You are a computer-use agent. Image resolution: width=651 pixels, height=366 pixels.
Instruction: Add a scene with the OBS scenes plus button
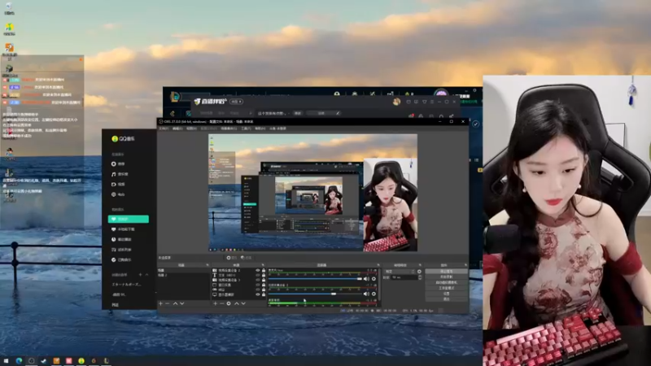tap(160, 303)
